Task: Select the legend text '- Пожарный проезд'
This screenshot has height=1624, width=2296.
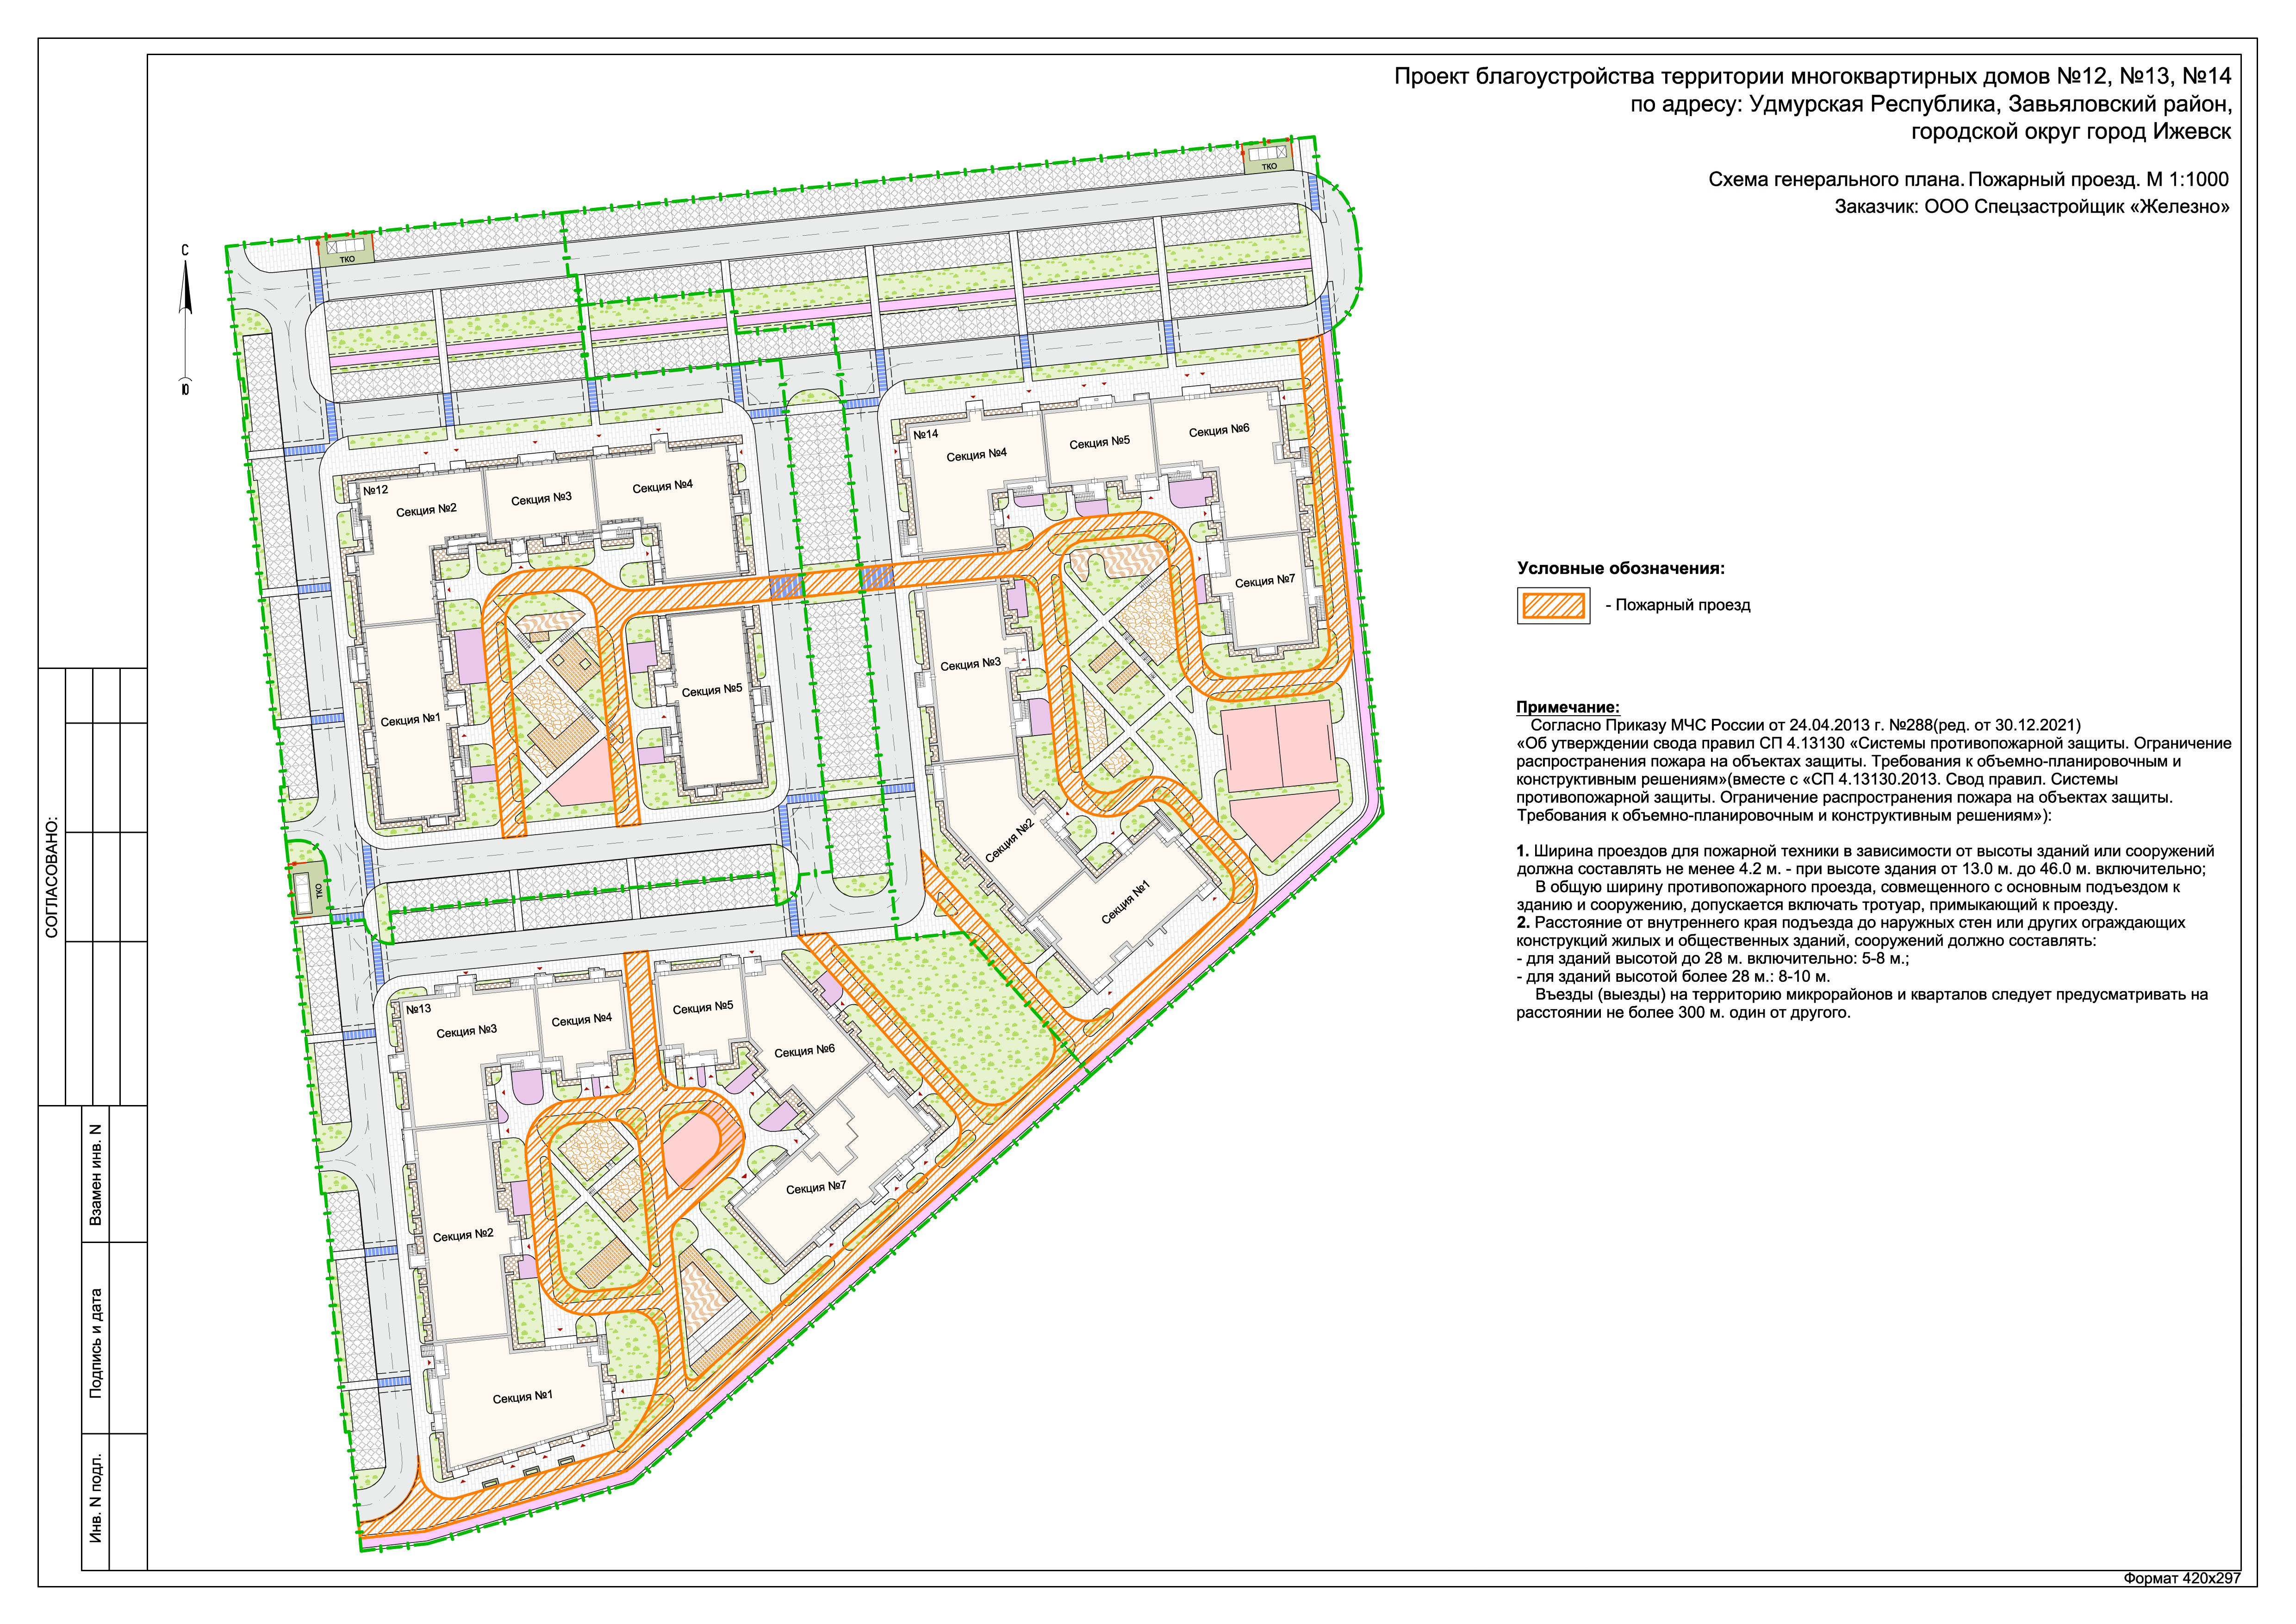Action: [1678, 605]
